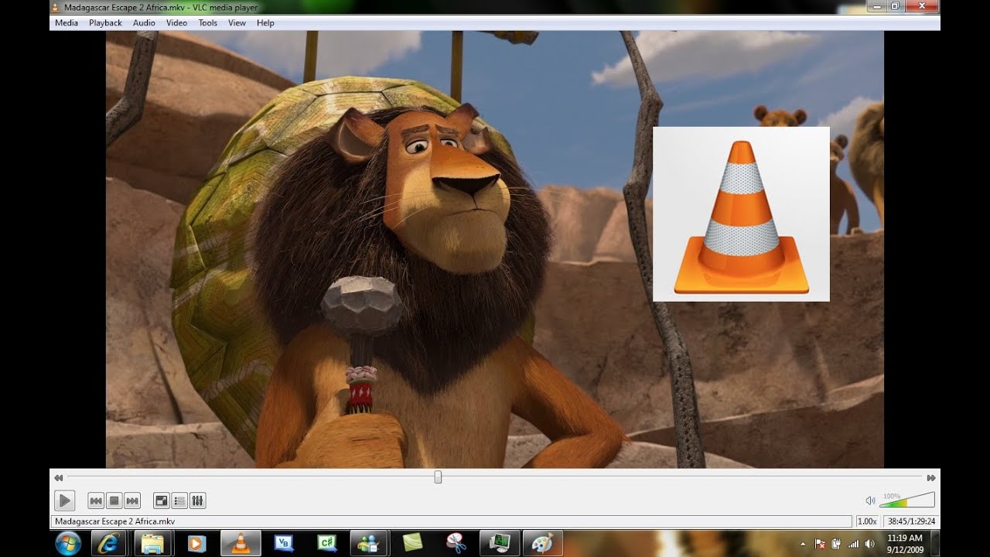Screen dimensions: 990x557
Task: Click the 38:45/1:29:24 elapsed time display
Action: 912,521
